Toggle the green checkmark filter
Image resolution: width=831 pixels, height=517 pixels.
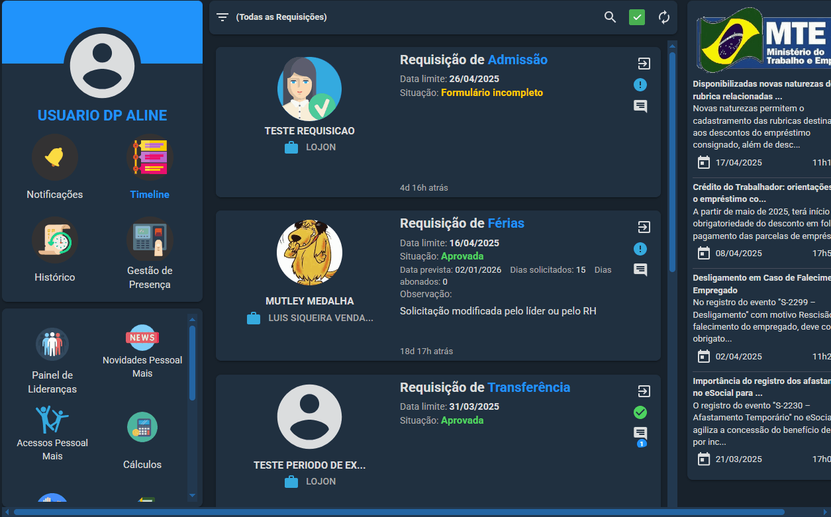point(637,17)
